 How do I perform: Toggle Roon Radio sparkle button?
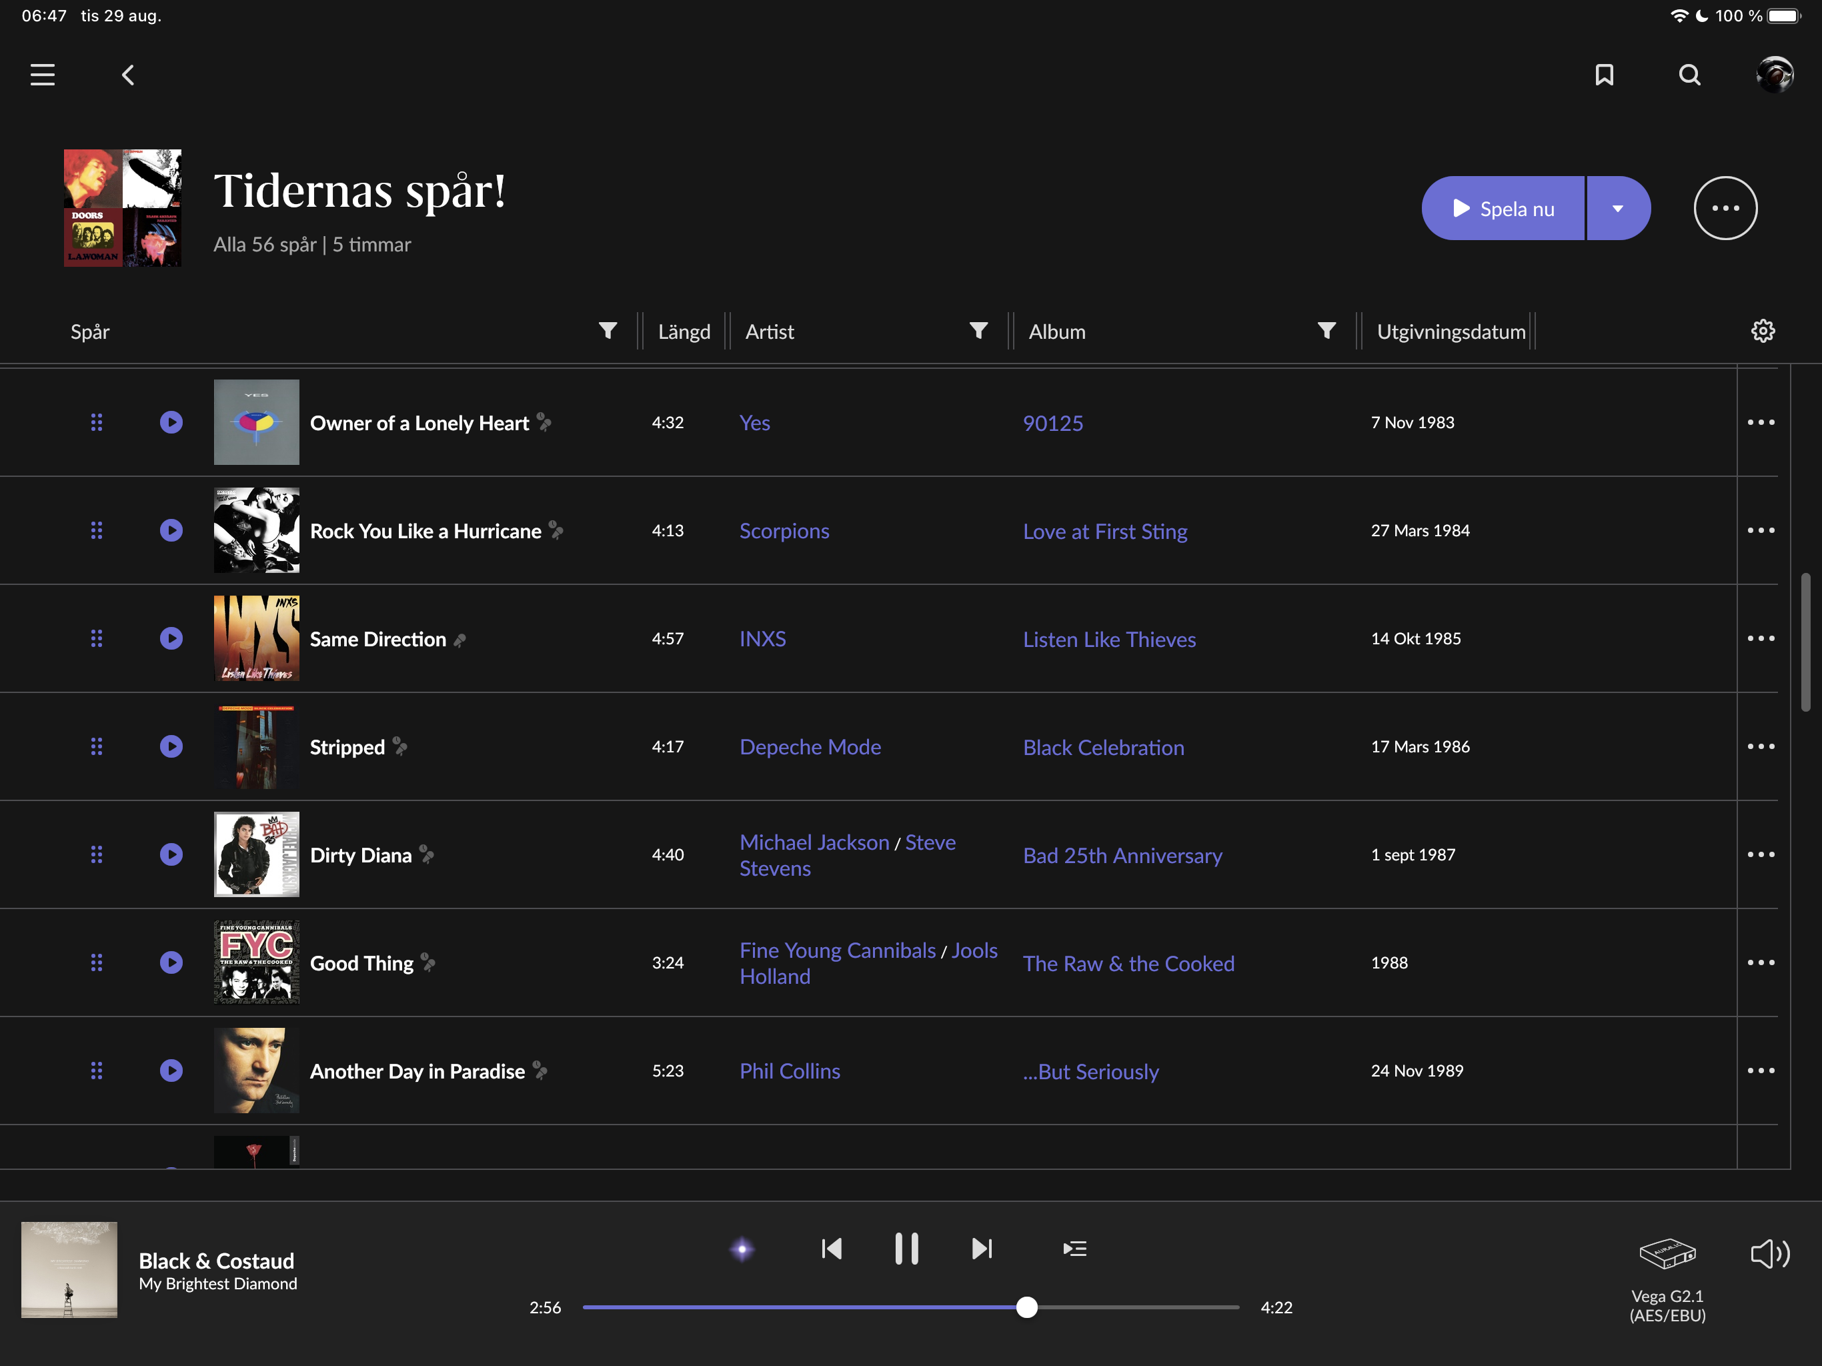pos(742,1249)
